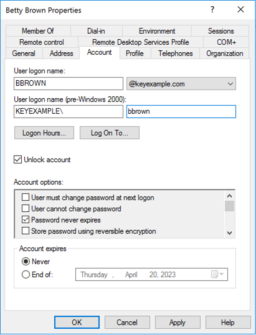256x335 pixels.
Task: Enable User must change password at next logon
Action: coord(26,197)
